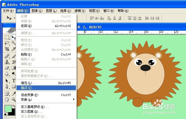Select the Dodge tool
Screen dimensions: 186x119
14,74
